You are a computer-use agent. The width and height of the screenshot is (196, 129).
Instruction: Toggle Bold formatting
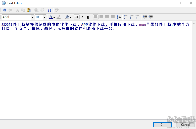[x=77, y=17]
